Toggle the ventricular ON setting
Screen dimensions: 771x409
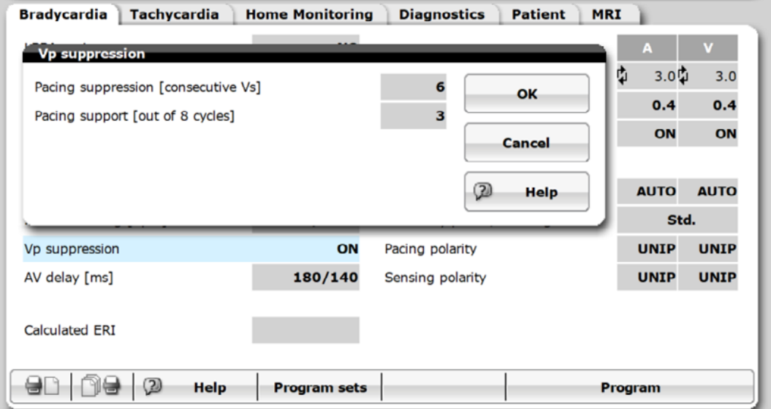pos(708,134)
